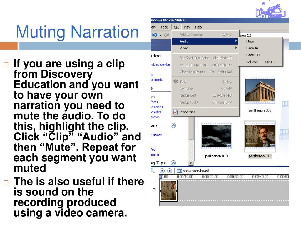Click the parthenon 011 clip name label
Viewport: 301px width, 226px height.
click(260, 156)
